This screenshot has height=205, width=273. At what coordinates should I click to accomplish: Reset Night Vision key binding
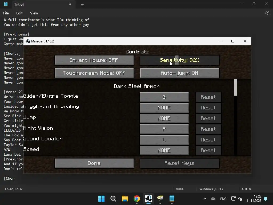point(208,129)
